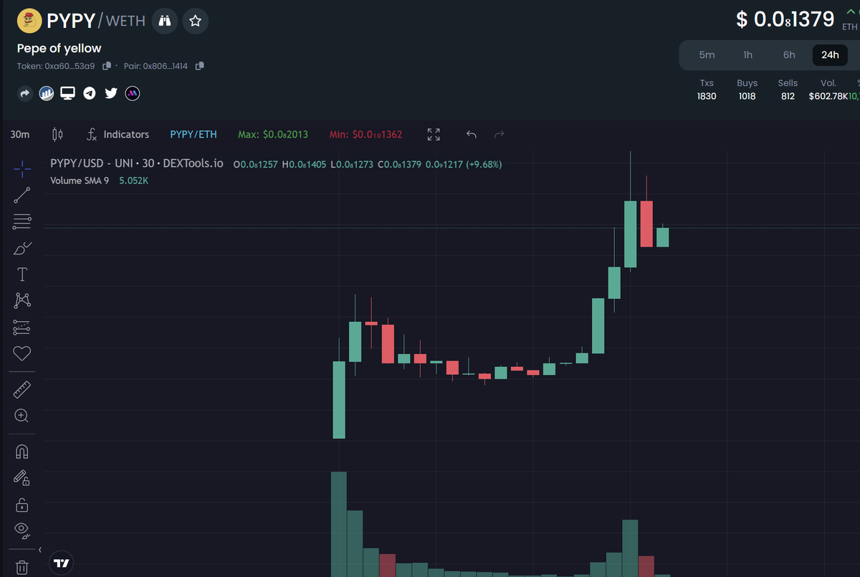Screen dimensions: 860x577
Task: Toggle hide all drawings eye icon
Action: tap(22, 531)
